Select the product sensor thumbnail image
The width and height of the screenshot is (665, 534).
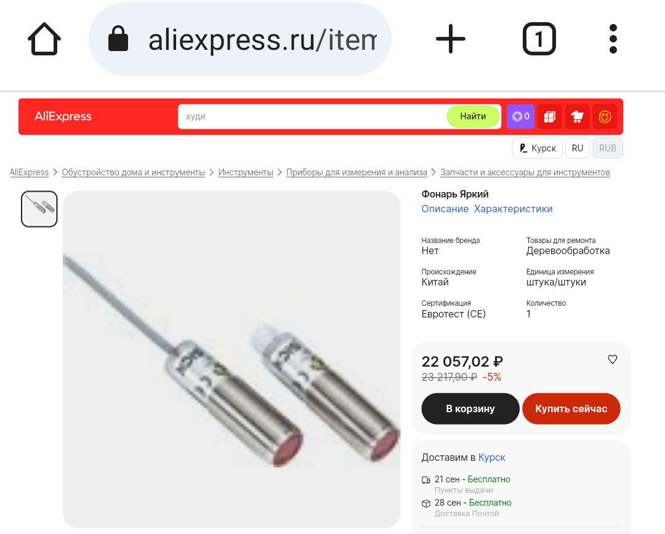coord(39,209)
